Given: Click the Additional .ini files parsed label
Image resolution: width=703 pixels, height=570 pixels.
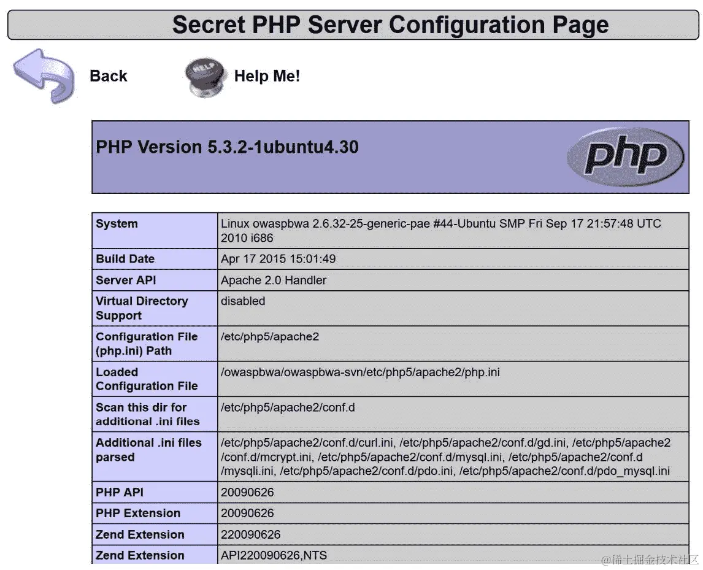Looking at the screenshot, I should click(x=148, y=450).
